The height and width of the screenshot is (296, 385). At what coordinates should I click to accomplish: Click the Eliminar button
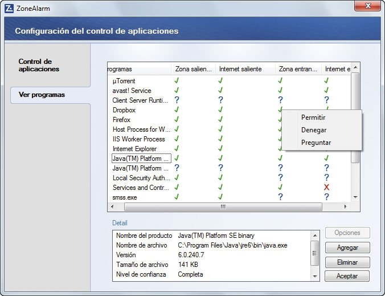coord(347,262)
